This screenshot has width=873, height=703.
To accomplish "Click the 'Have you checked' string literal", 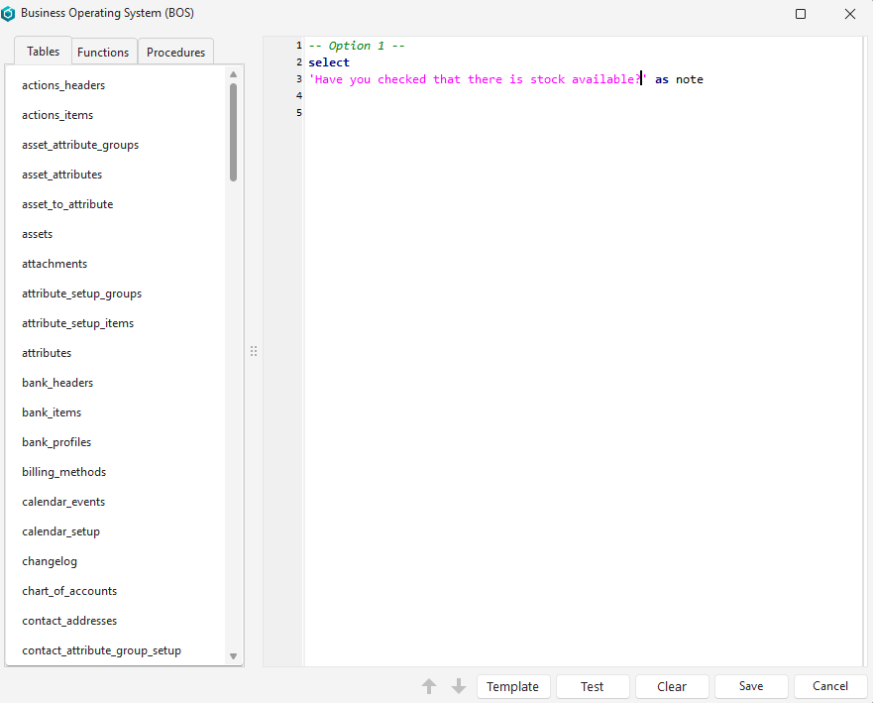I will pyautogui.click(x=478, y=79).
